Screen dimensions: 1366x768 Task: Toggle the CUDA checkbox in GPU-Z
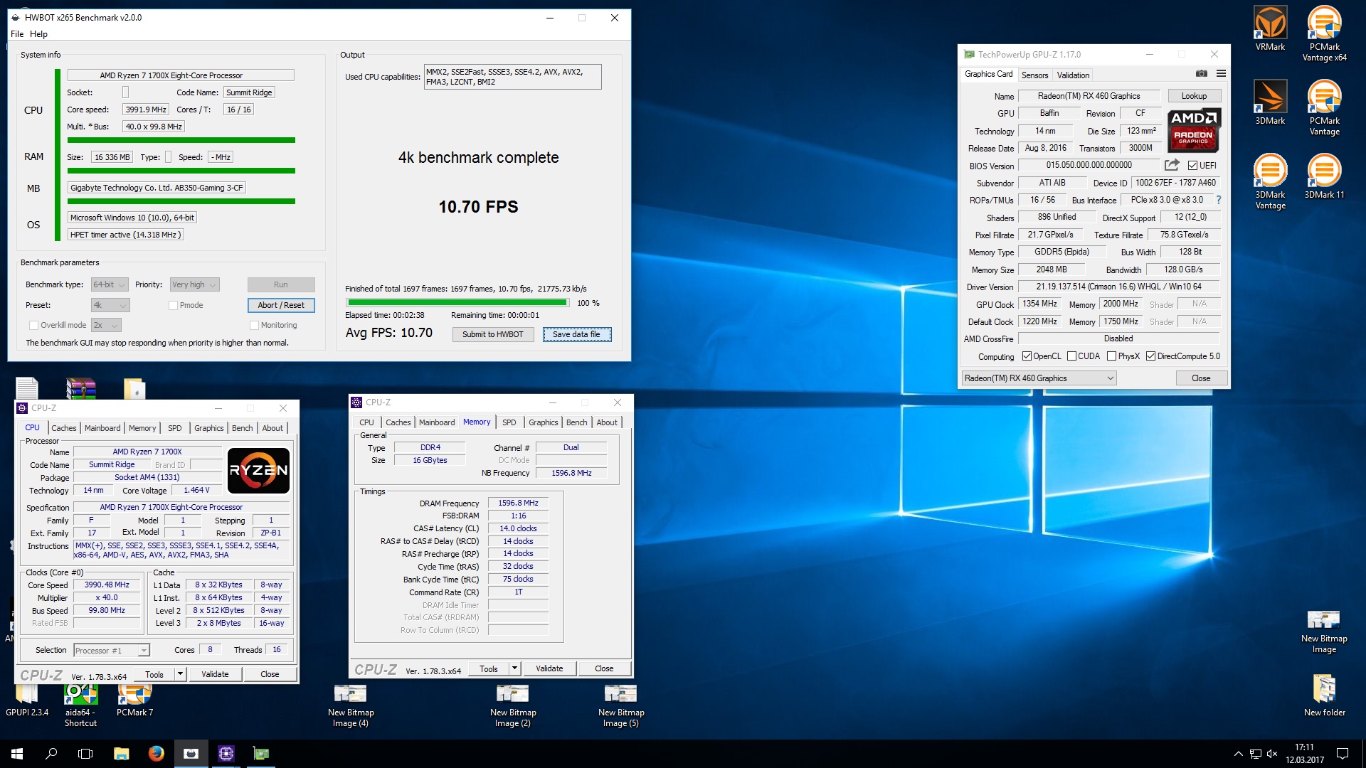[x=1071, y=356]
